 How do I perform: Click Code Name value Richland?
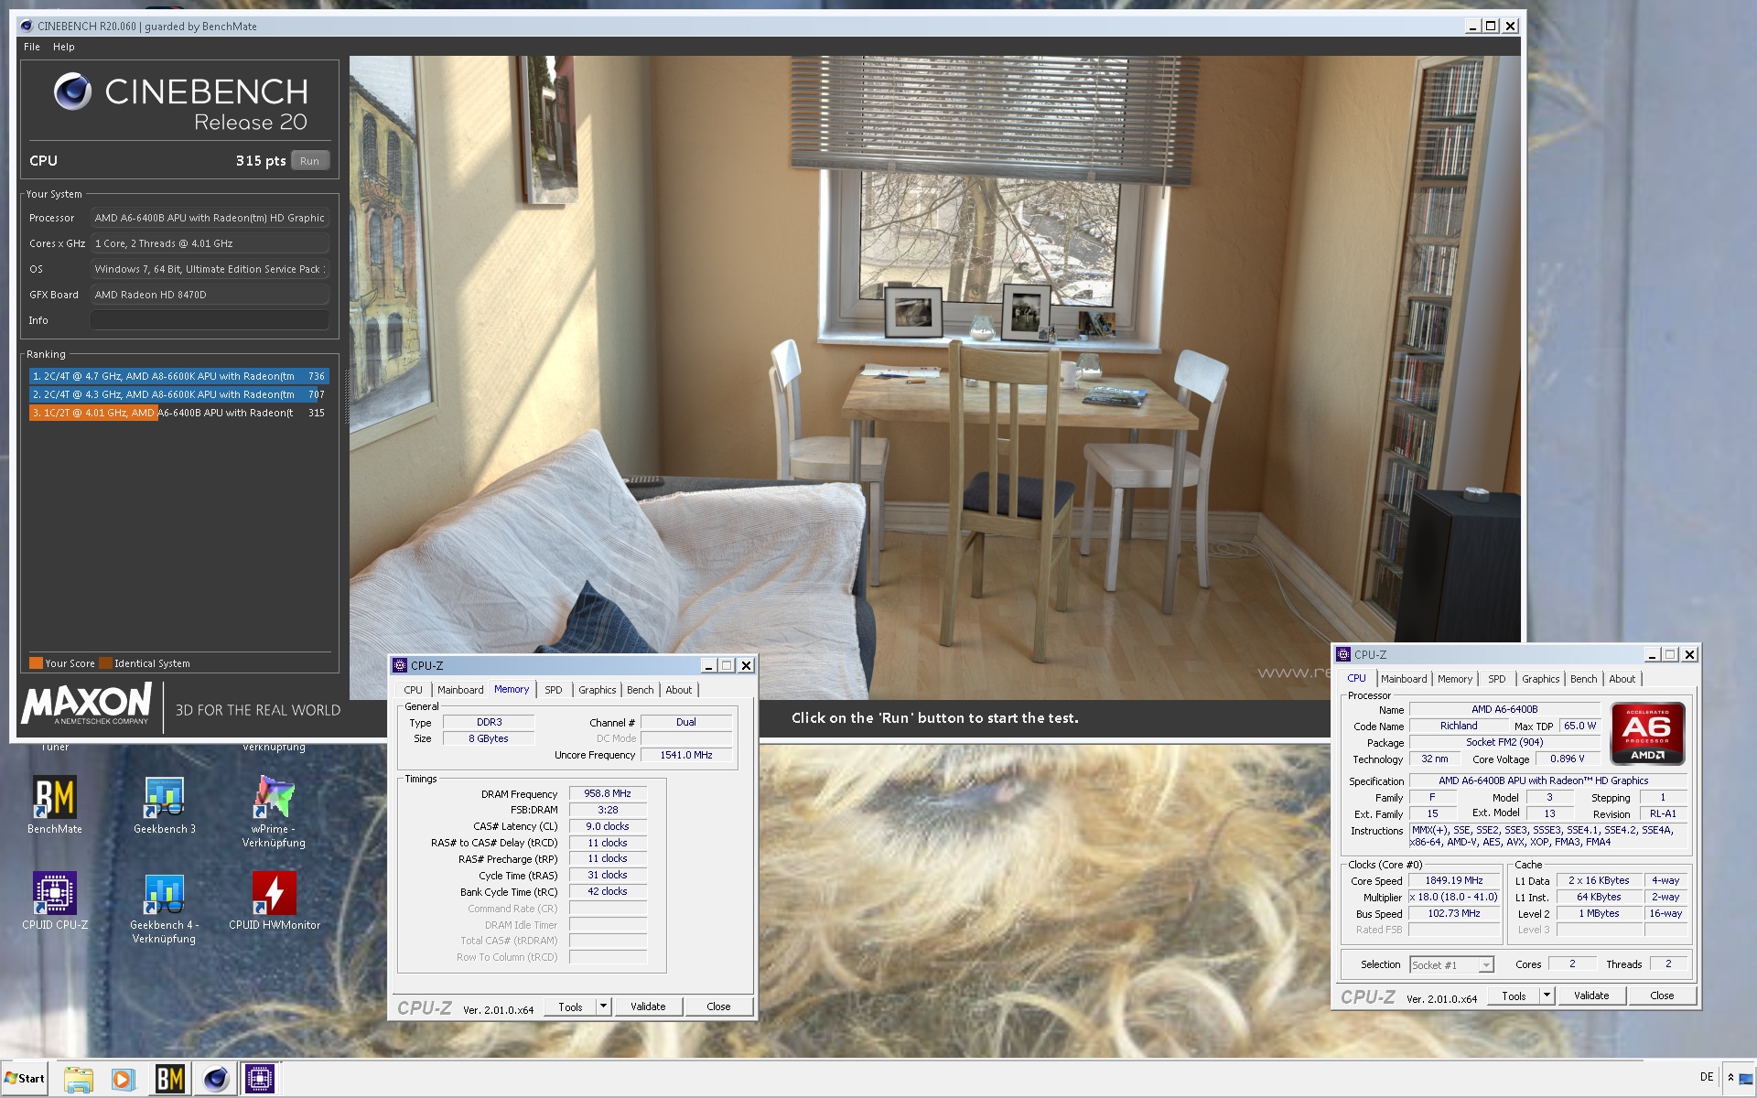pos(1459,726)
